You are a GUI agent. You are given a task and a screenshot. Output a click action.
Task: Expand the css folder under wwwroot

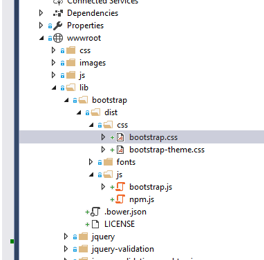53,50
